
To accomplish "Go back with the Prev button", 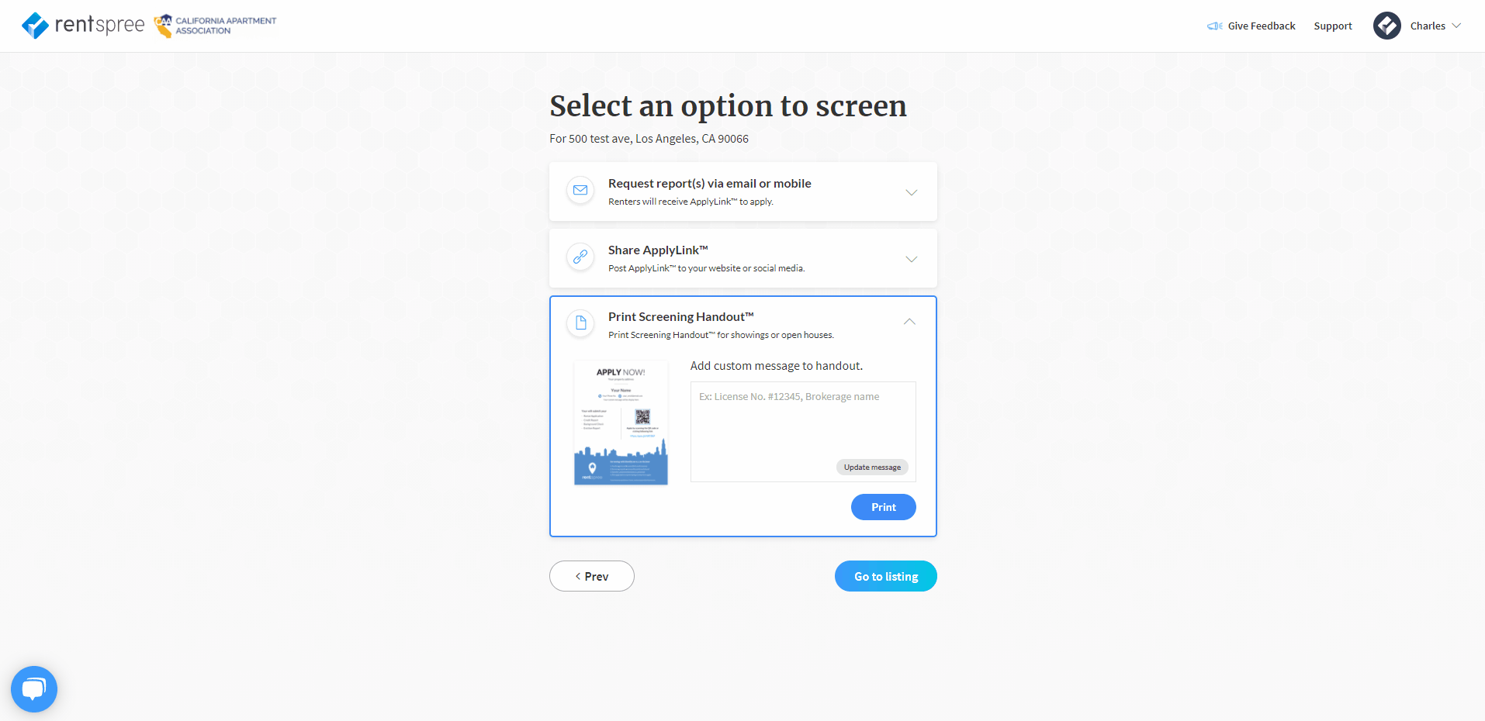I will click(592, 576).
